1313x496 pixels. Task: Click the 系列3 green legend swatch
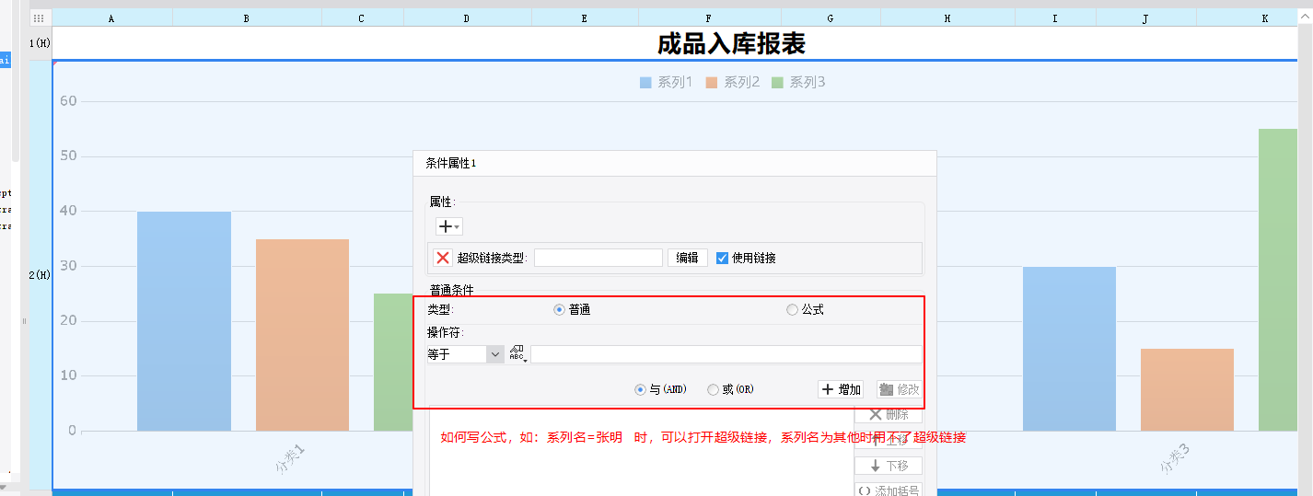tap(777, 83)
